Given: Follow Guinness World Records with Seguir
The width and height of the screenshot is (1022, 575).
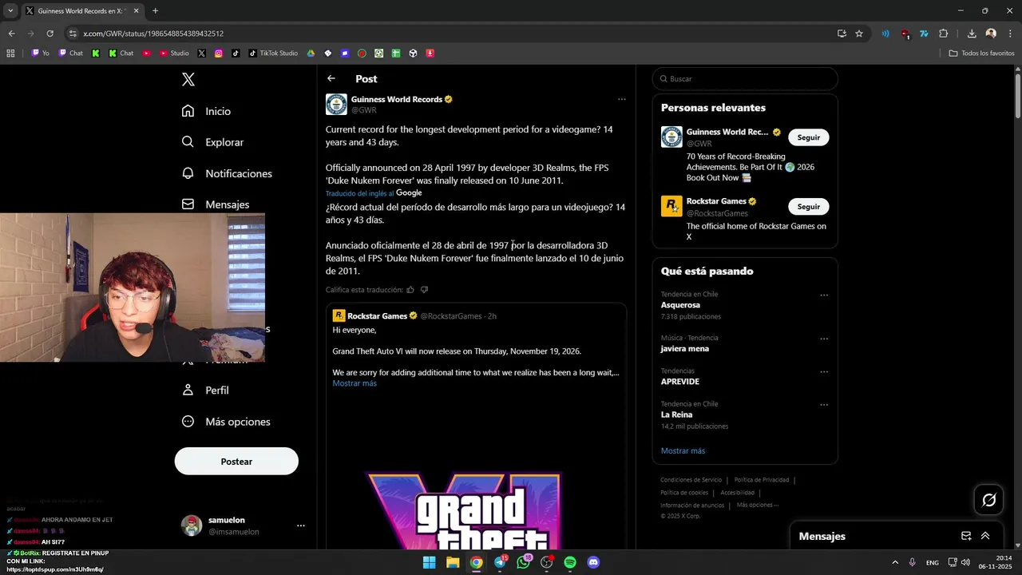Looking at the screenshot, I should click(809, 137).
